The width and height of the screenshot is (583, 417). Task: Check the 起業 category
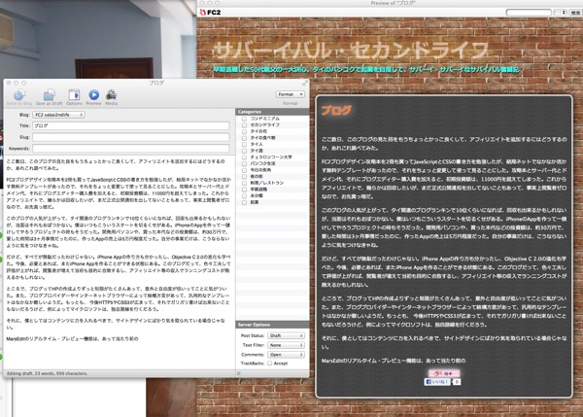(244, 202)
